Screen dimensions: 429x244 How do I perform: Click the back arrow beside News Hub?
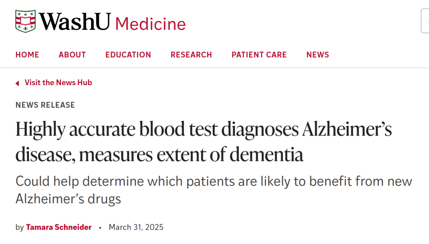click(17, 83)
